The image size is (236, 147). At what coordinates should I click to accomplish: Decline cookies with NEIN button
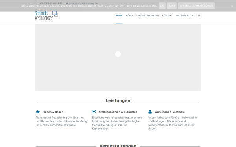pos(172,6)
